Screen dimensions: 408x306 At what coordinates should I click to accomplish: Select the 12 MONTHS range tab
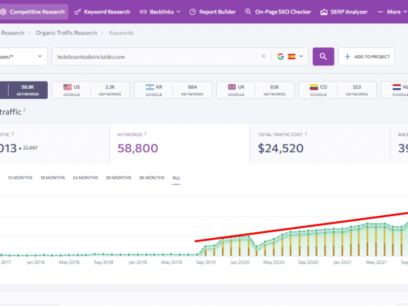[20, 178]
